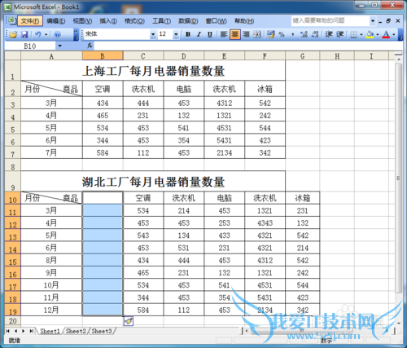
Task: Open the 编辑(E) menu
Action: pos(55,21)
